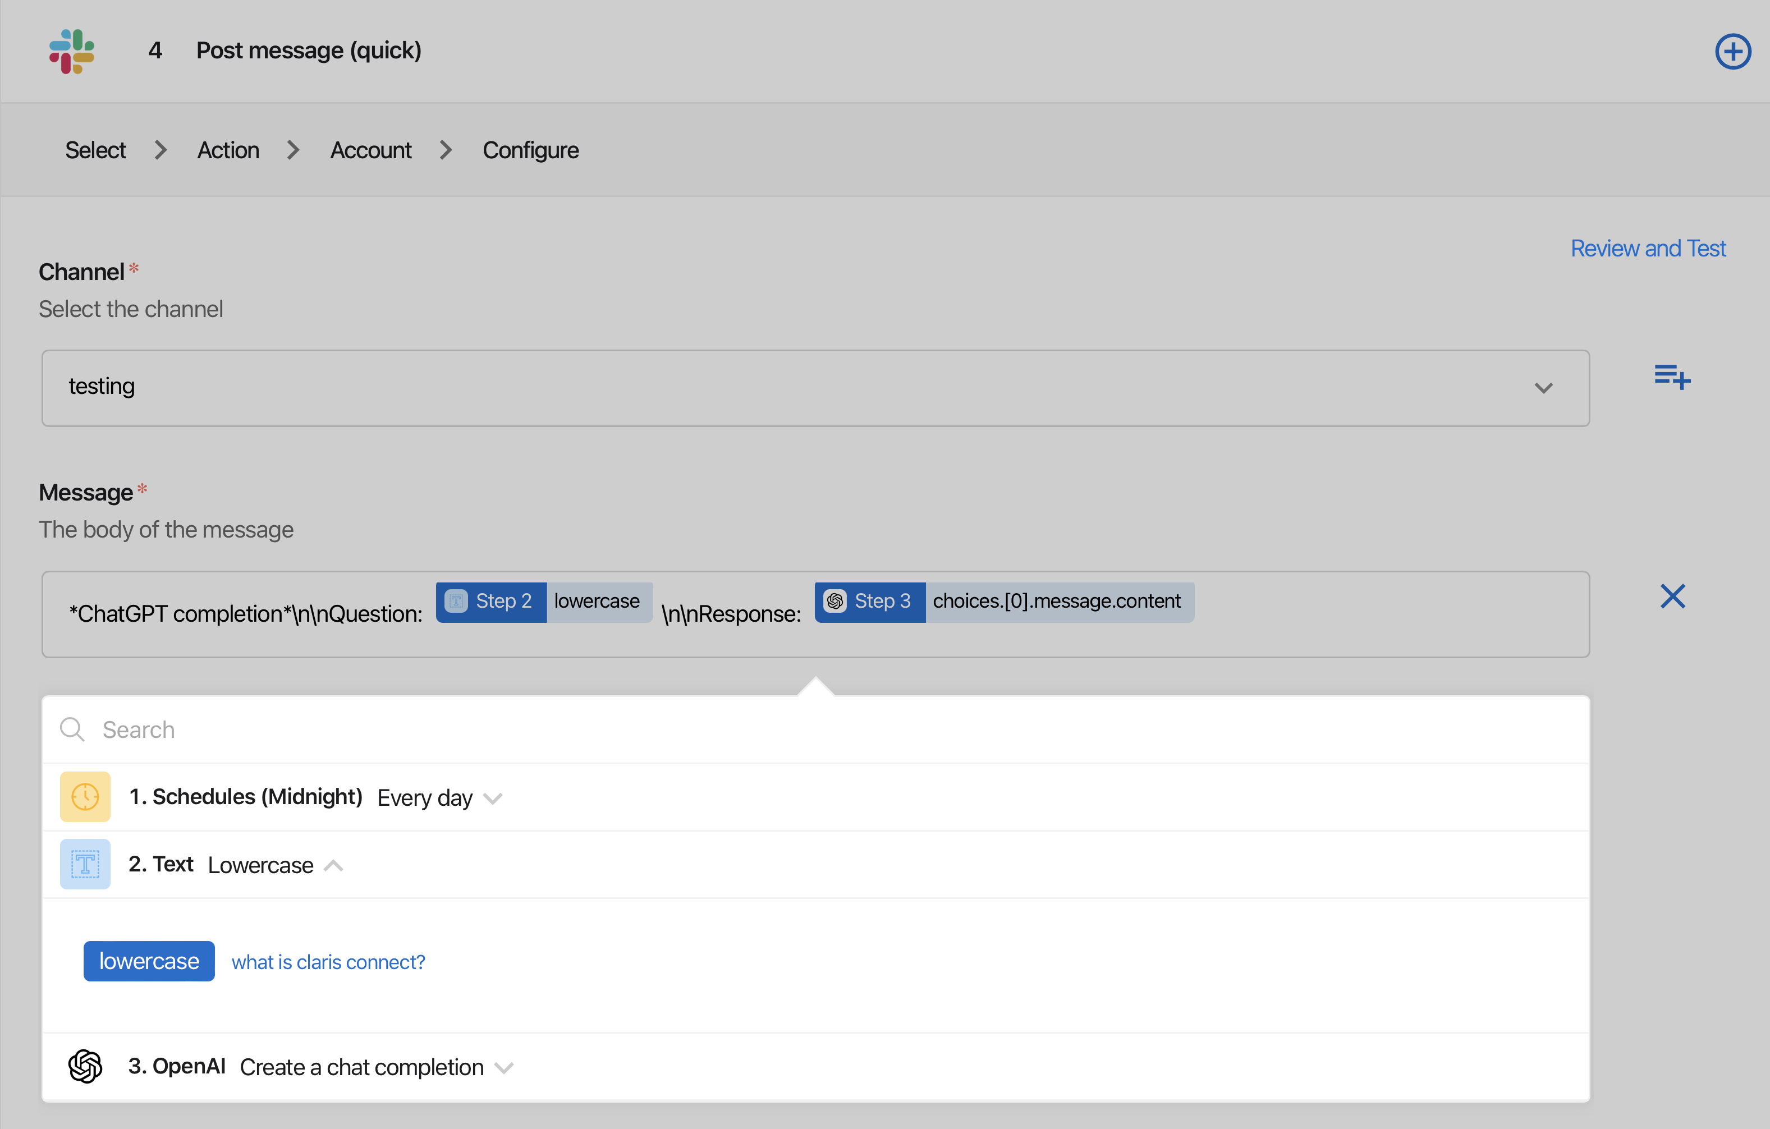Click the multiline input format icon
This screenshot has width=1770, height=1129.
pos(1671,375)
